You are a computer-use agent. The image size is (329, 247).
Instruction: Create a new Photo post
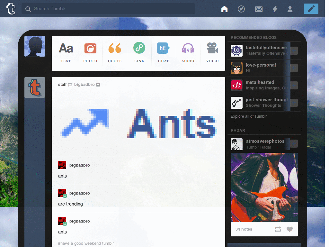[x=90, y=53]
